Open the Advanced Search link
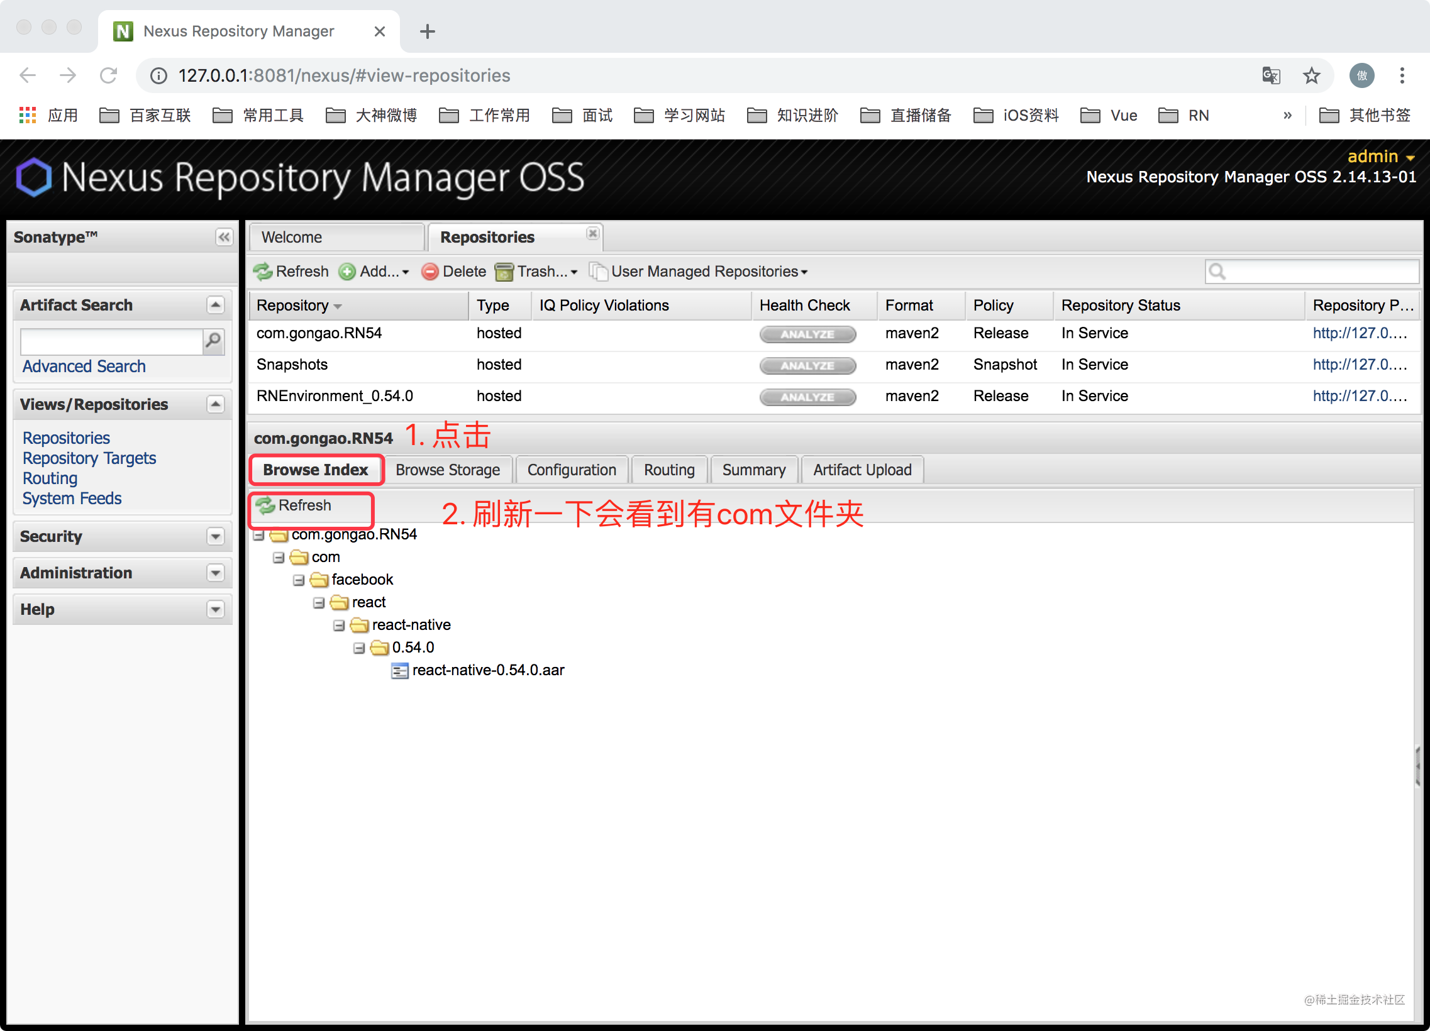 coord(84,366)
